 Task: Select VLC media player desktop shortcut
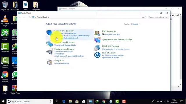tap(5, 21)
